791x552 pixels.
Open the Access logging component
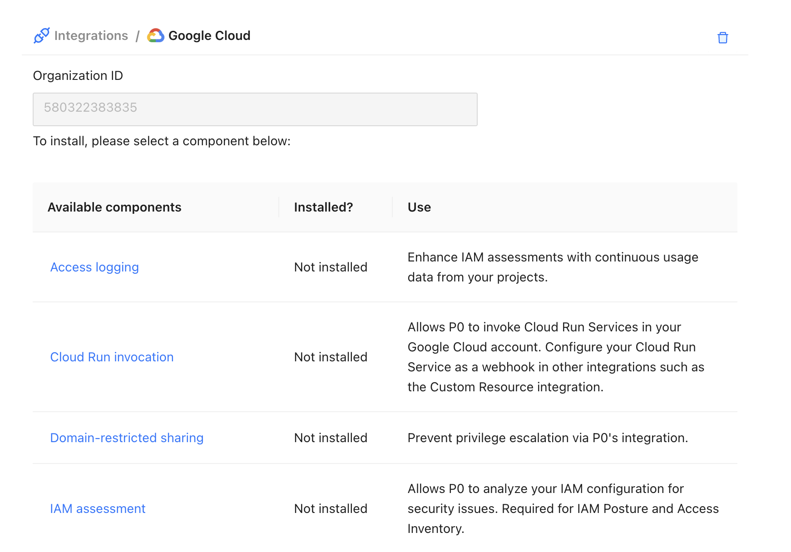tap(94, 267)
